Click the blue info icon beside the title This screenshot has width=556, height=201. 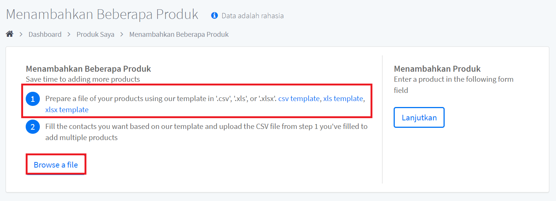pyautogui.click(x=214, y=16)
